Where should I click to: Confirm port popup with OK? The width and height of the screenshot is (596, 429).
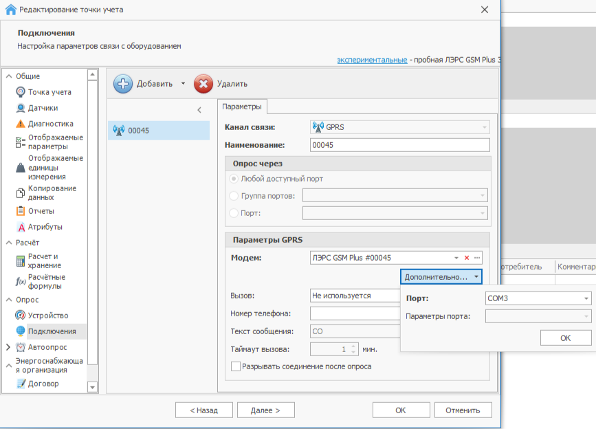[566, 338]
